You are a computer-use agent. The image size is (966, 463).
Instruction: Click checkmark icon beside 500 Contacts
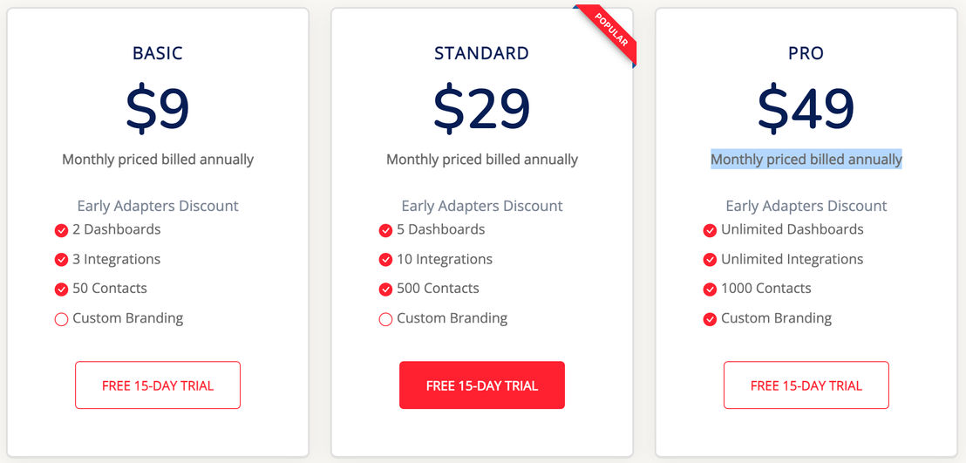click(385, 289)
